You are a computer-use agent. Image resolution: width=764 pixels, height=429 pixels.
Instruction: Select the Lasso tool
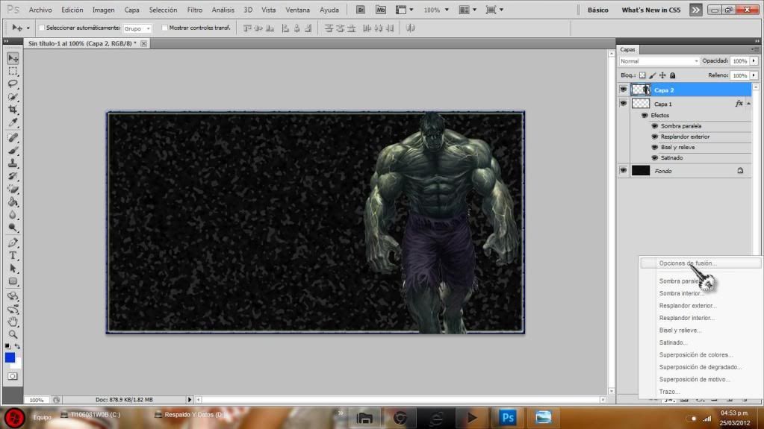[x=13, y=84]
